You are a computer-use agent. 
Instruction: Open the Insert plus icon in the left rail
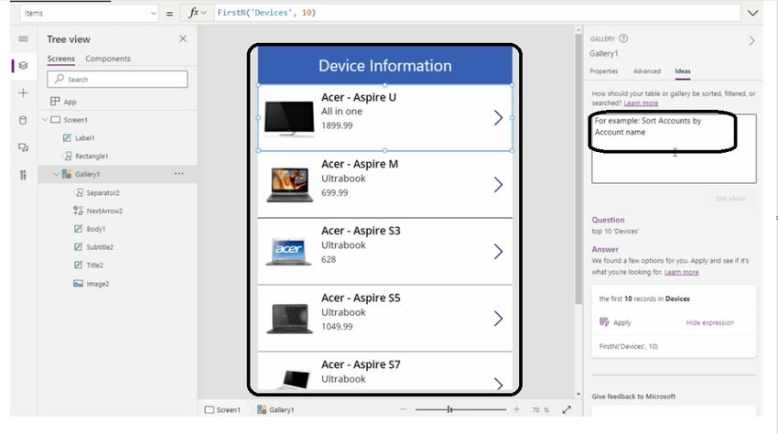tap(23, 92)
